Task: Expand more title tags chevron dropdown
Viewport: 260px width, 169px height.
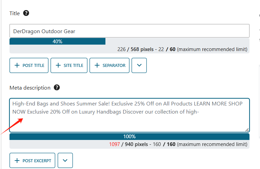Action: point(139,65)
